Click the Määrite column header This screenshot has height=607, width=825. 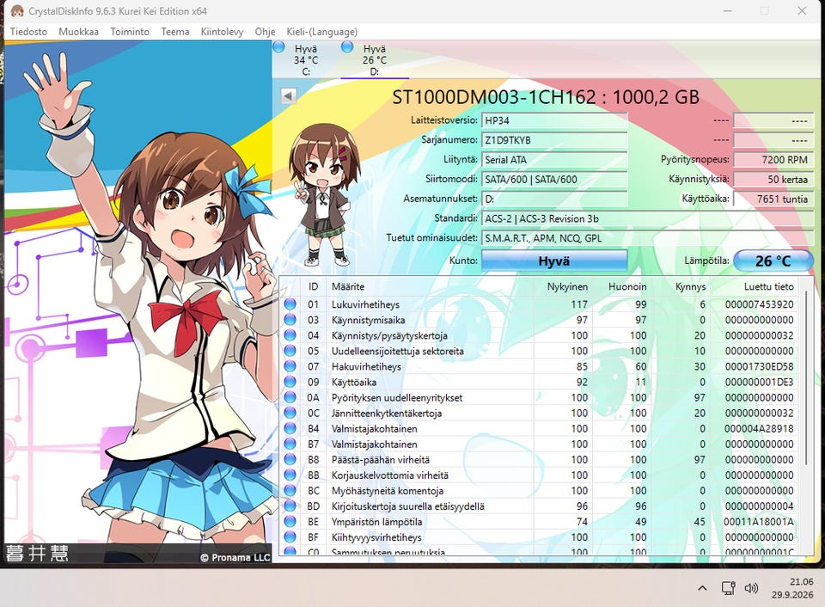431,286
